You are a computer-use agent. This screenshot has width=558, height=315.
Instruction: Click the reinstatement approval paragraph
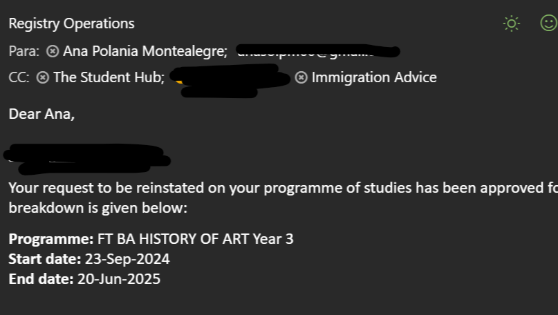point(277,187)
